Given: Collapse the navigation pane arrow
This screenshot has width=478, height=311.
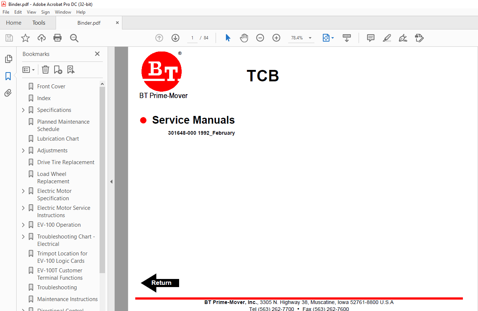Looking at the screenshot, I should pyautogui.click(x=111, y=181).
